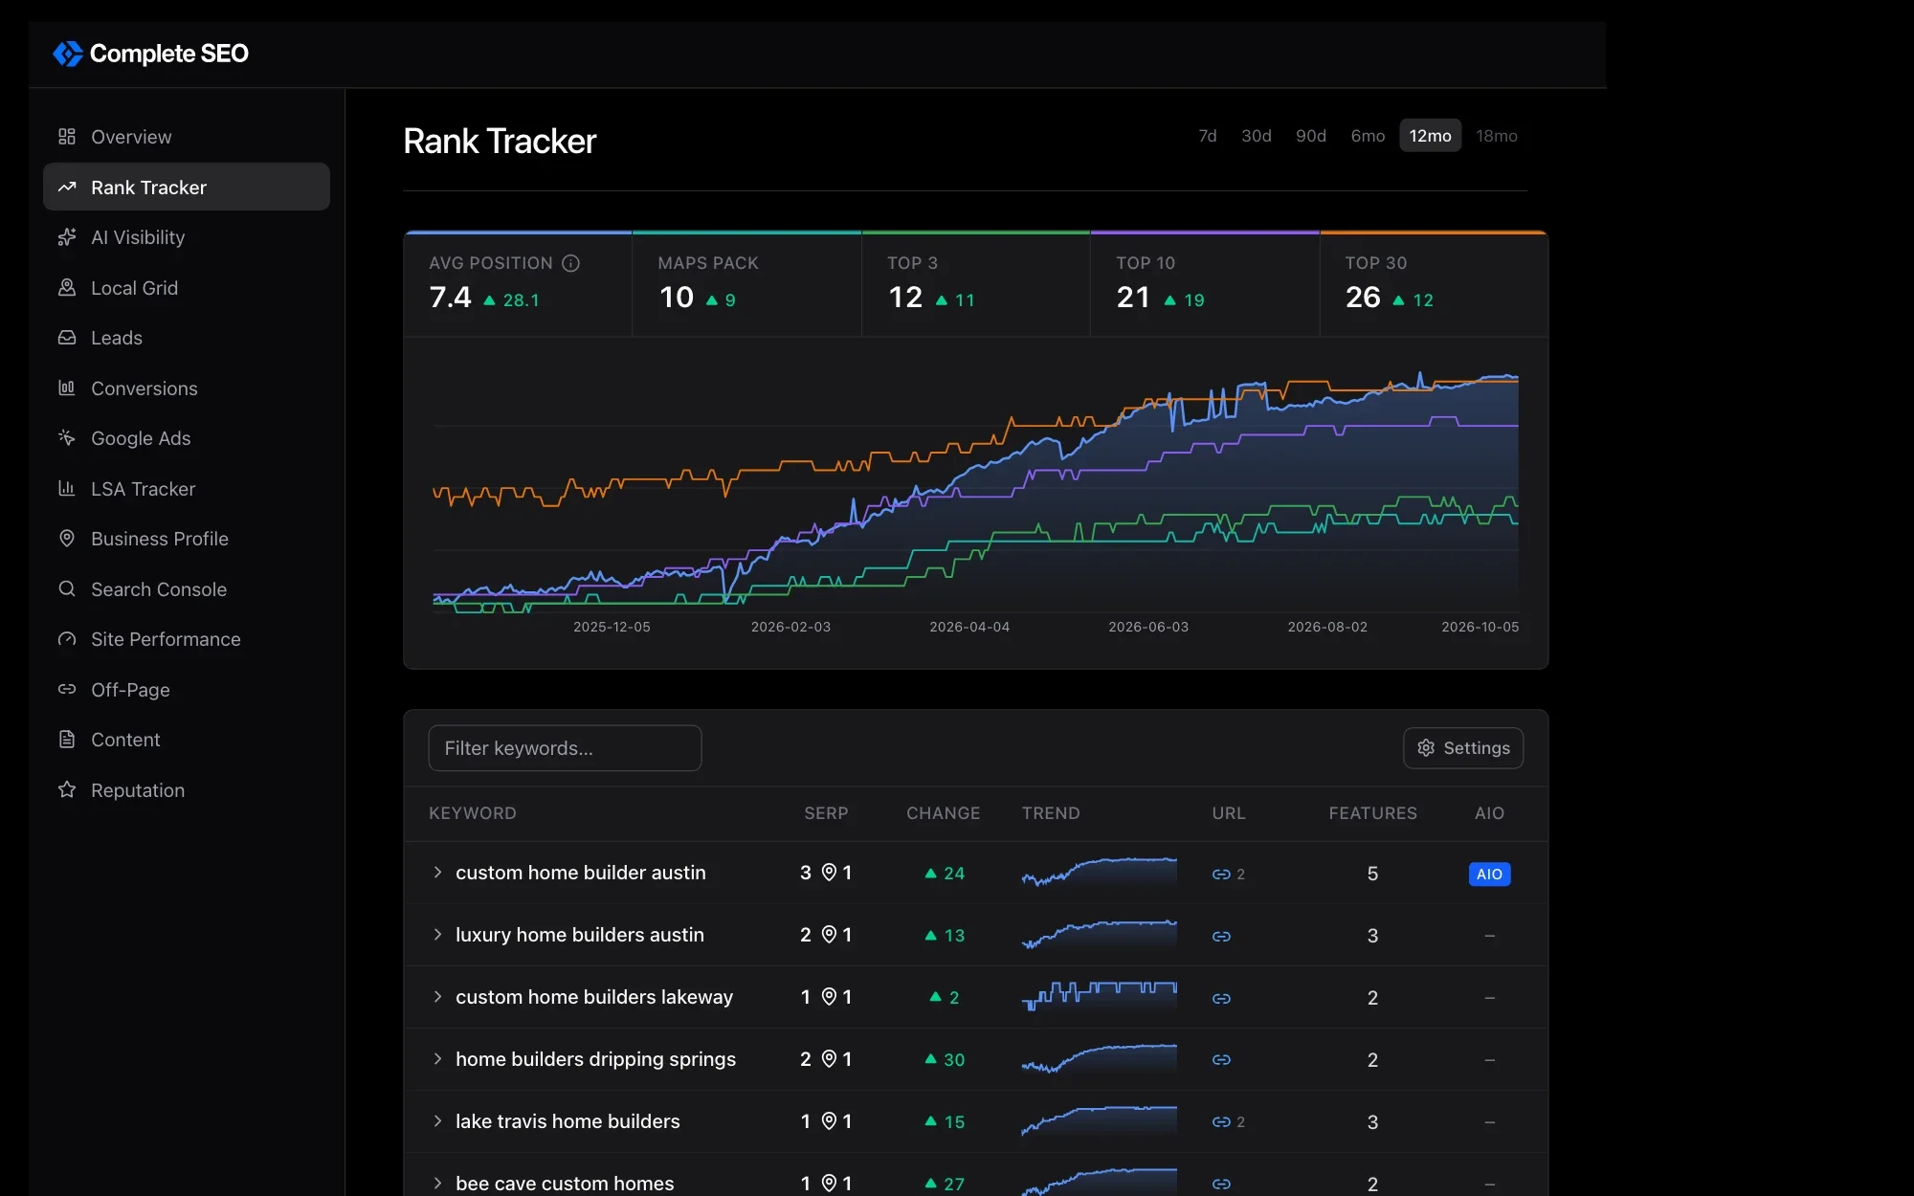
Task: Click the URL link icon for home builders dripping springs
Action: [x=1221, y=1059]
